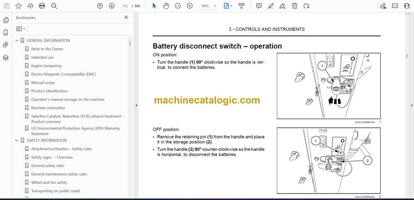414x200 pixels.
Task: Click the 'Battery disconnect switch – operation' heading
Action: click(217, 46)
